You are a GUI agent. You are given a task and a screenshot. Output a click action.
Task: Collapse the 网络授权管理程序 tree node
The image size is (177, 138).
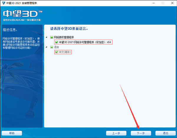[x=47, y=37]
